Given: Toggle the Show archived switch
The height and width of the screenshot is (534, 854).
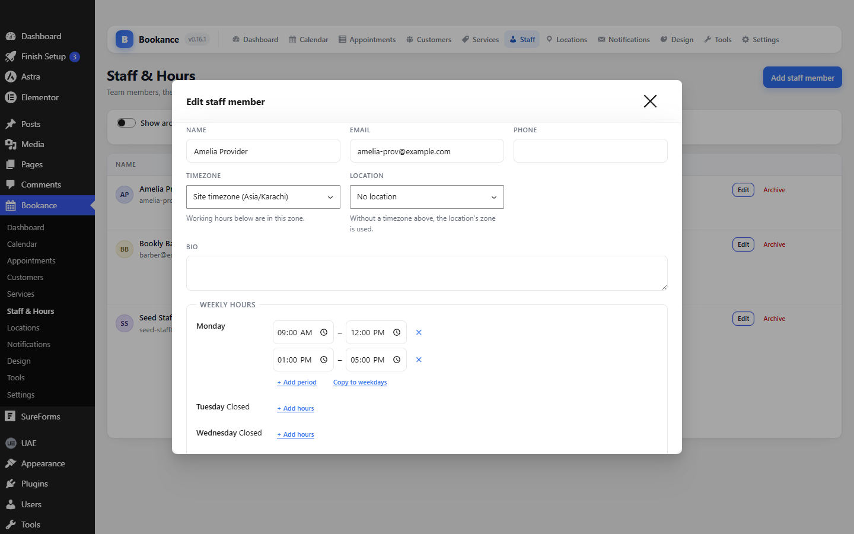Looking at the screenshot, I should click(x=126, y=123).
